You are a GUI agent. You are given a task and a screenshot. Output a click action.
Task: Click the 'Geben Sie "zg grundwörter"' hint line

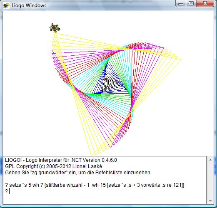77,173
